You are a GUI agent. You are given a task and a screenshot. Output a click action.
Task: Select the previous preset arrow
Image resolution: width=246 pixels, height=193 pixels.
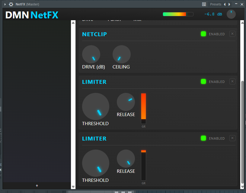[x=225, y=4]
